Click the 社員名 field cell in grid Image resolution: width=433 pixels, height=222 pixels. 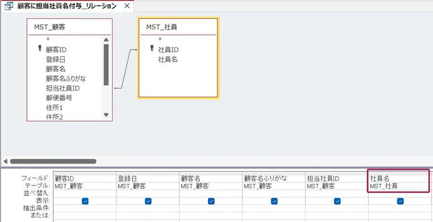pos(398,179)
